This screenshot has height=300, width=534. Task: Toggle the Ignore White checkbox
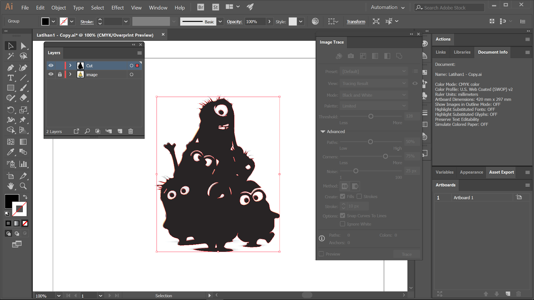342,224
